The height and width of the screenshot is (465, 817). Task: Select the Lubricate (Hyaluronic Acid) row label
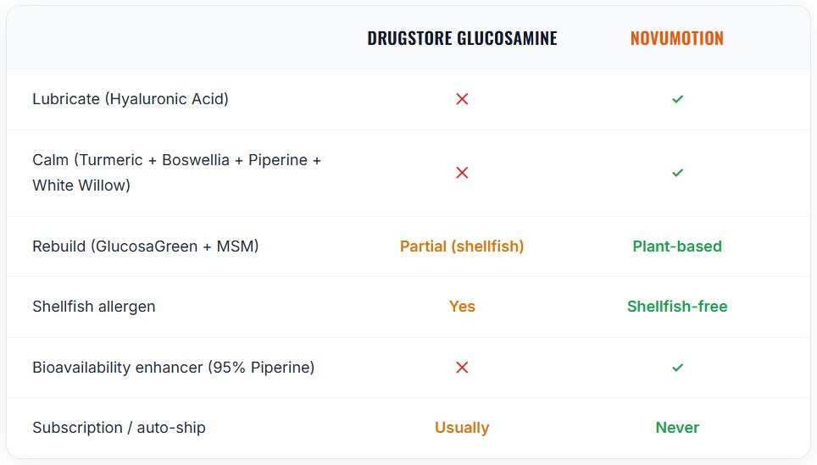pos(131,99)
